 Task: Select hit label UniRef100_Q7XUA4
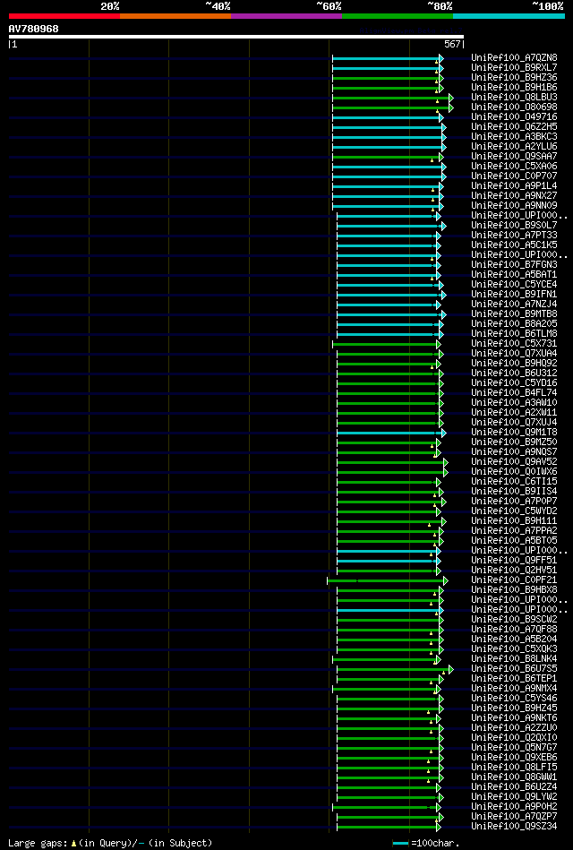click(514, 354)
